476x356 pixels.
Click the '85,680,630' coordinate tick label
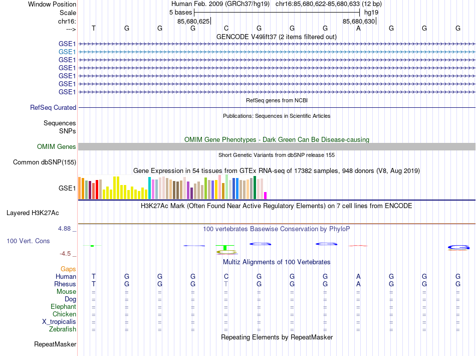pos(359,21)
